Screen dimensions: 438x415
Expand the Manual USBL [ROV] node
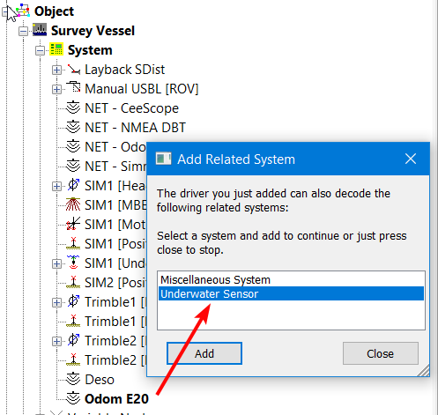(x=56, y=89)
